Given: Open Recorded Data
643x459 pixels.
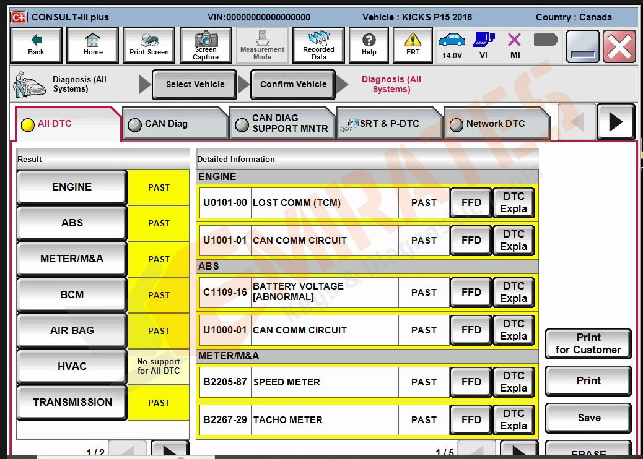Looking at the screenshot, I should [x=318, y=45].
